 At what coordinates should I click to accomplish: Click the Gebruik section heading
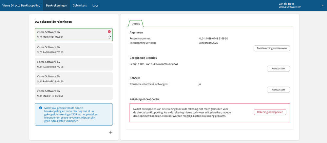tap(135, 78)
